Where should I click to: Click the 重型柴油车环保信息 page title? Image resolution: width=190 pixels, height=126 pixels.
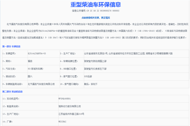click(x=95, y=5)
